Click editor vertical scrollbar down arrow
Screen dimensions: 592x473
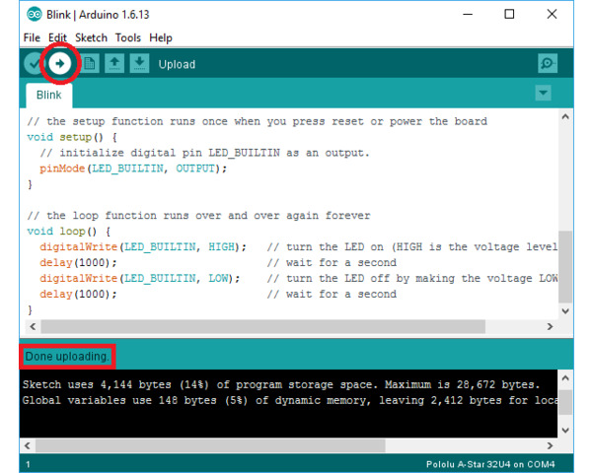click(565, 311)
